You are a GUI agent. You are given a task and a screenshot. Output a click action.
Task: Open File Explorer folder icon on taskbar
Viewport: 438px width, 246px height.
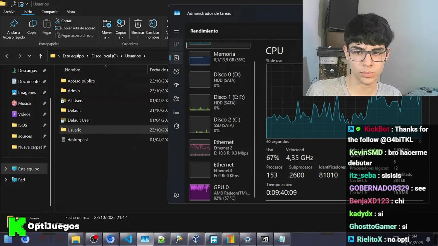76,239
